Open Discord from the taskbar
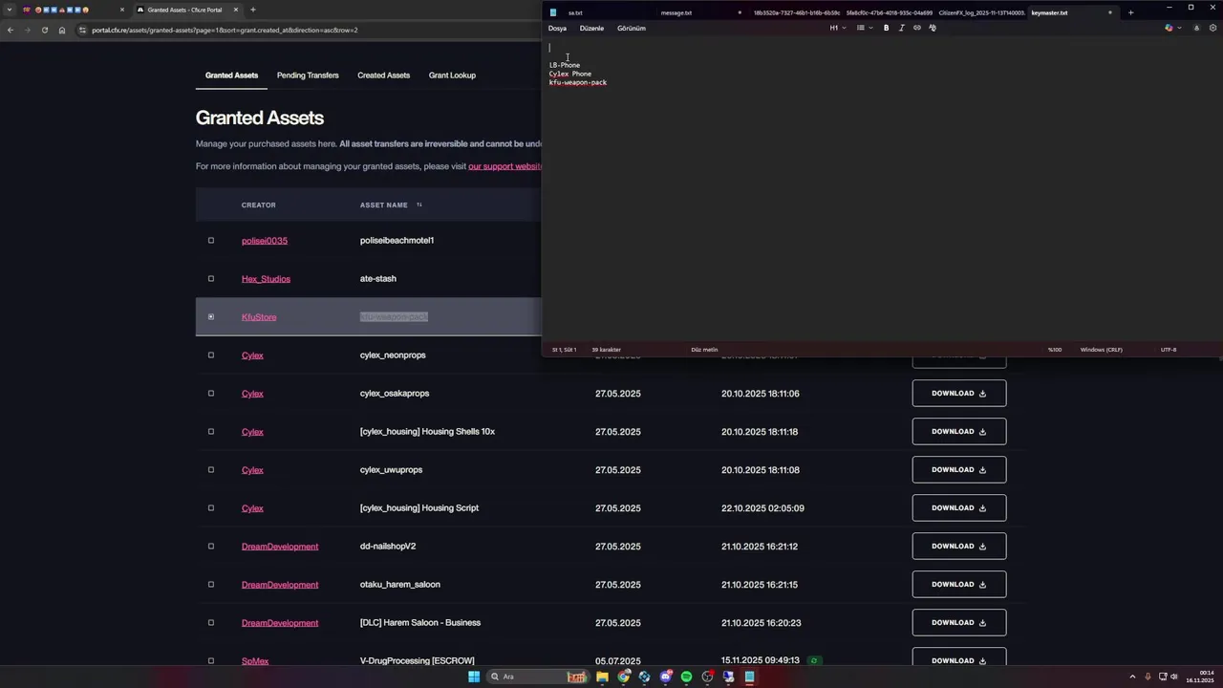Image resolution: width=1223 pixels, height=688 pixels. [x=665, y=677]
